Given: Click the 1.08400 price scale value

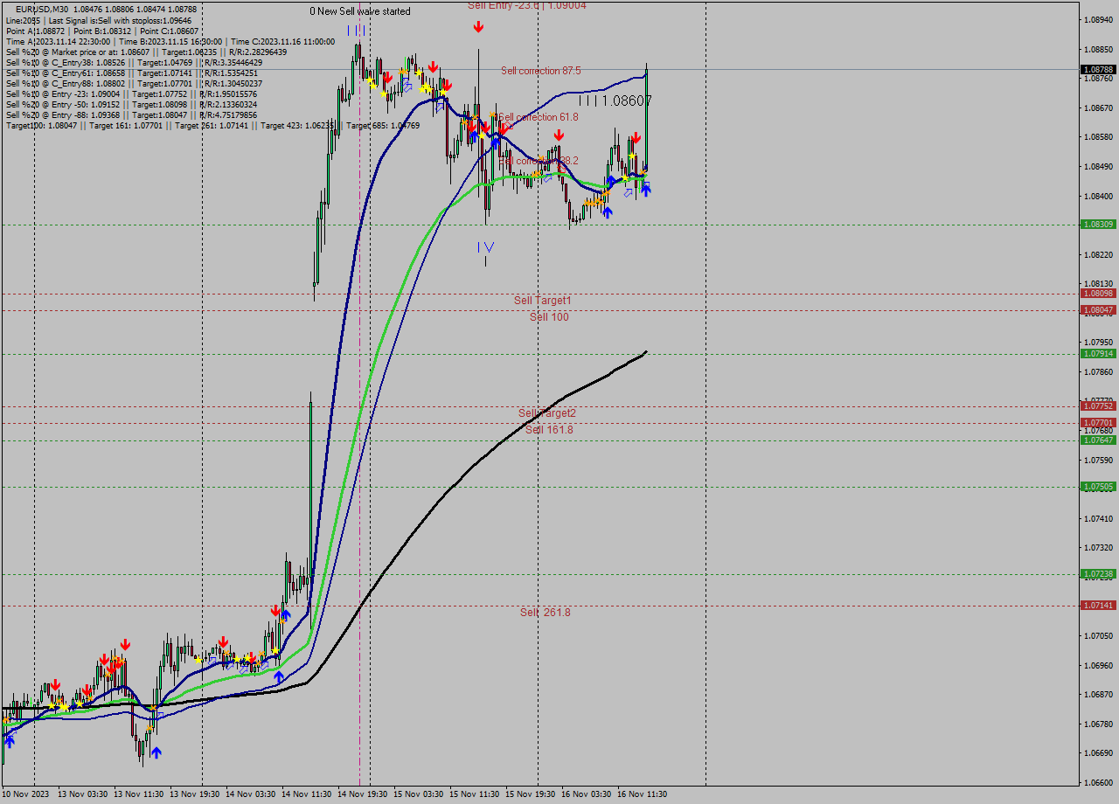Looking at the screenshot, I should tap(1099, 196).
